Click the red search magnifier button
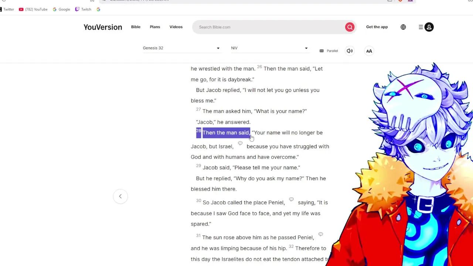Image resolution: width=473 pixels, height=266 pixels. (350, 27)
